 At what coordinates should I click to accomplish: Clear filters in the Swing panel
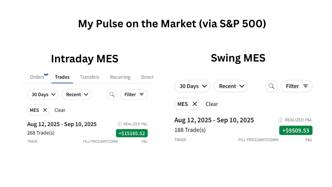click(212, 104)
